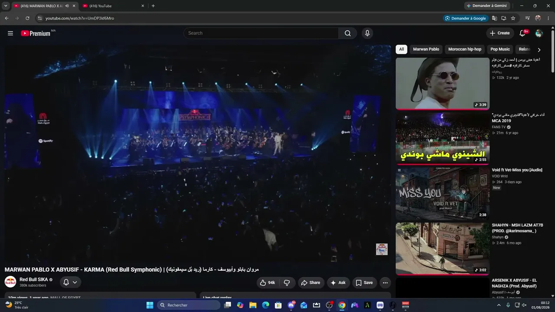
Task: Show hidden system tray icons
Action: [x=499, y=305]
